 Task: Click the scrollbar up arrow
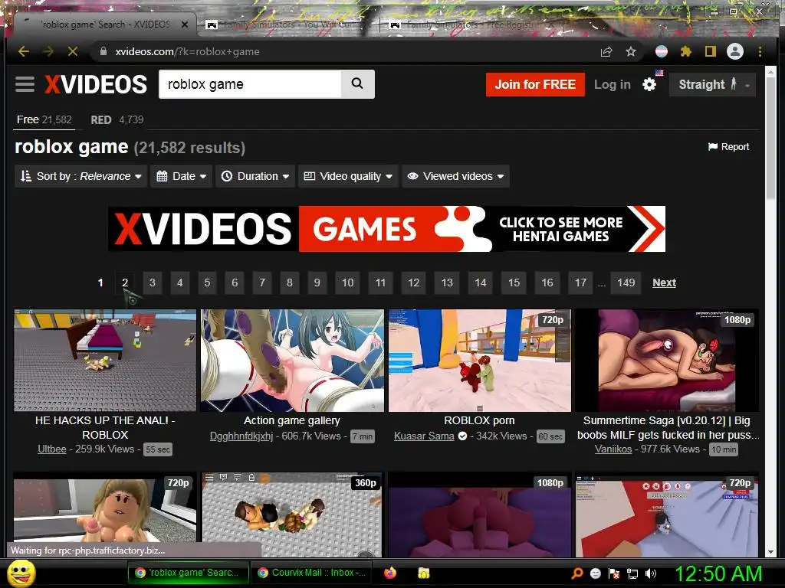pyautogui.click(x=771, y=72)
